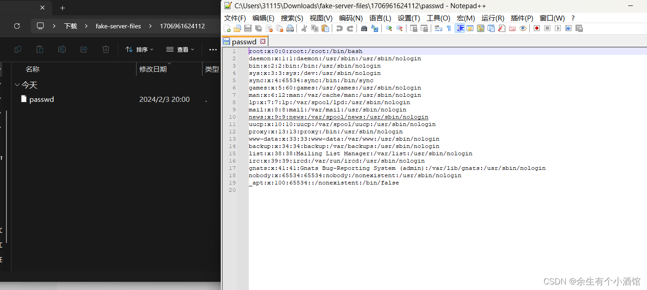Click the Close All icon in Notepad++ toolbar
The image size is (647, 290).
point(280,28)
